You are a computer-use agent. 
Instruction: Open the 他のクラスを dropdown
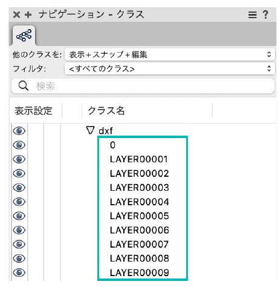[170, 54]
